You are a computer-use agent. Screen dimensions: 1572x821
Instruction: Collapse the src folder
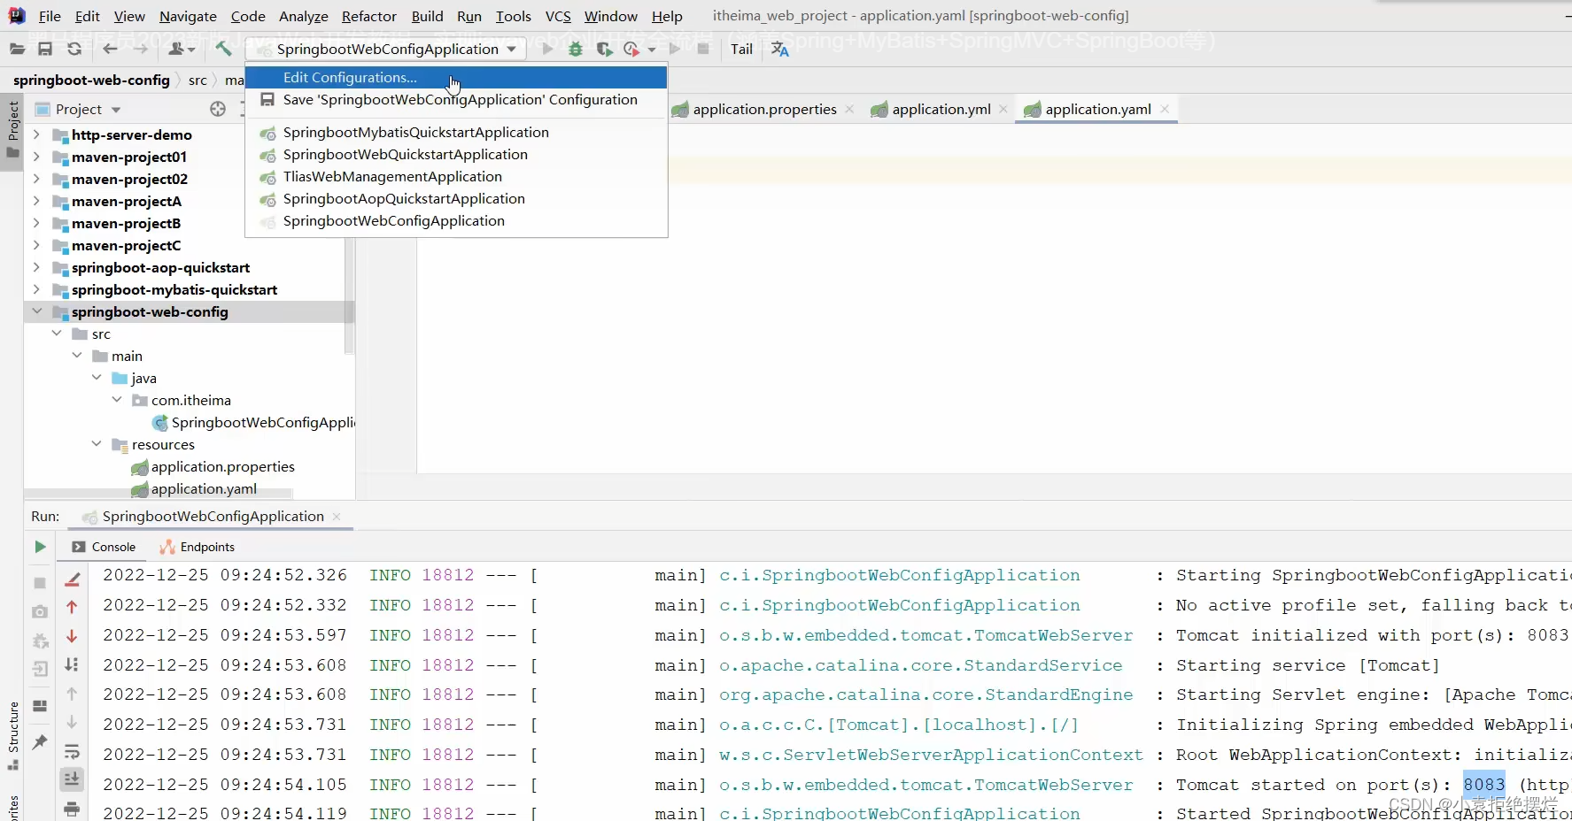tap(57, 334)
